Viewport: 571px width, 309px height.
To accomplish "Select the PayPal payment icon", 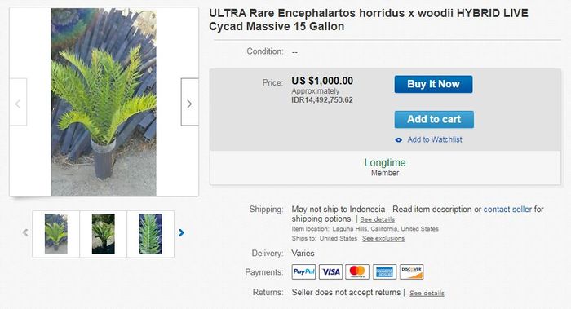I will pos(303,271).
